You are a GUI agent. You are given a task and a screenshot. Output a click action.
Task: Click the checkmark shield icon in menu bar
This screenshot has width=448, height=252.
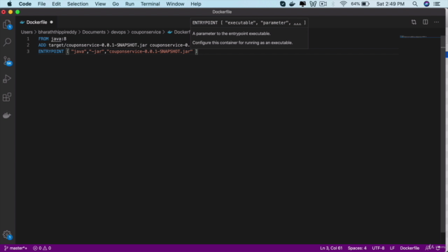pyautogui.click(x=283, y=4)
